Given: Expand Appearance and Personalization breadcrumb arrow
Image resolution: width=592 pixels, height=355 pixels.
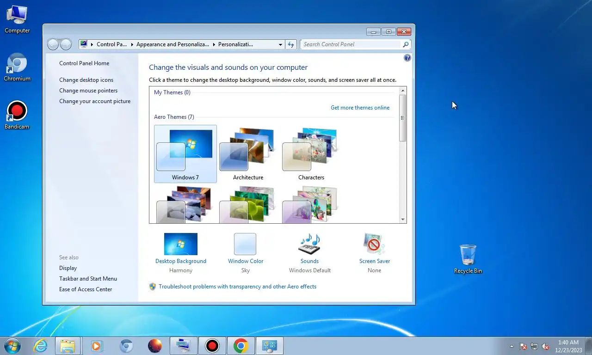Looking at the screenshot, I should point(132,44).
